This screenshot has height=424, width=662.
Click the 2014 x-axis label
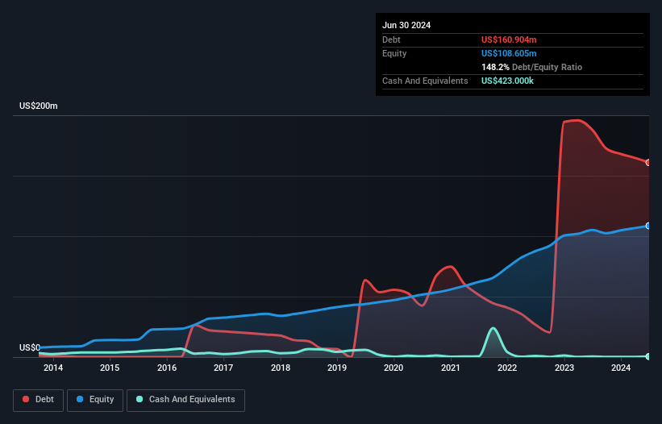pyautogui.click(x=53, y=368)
